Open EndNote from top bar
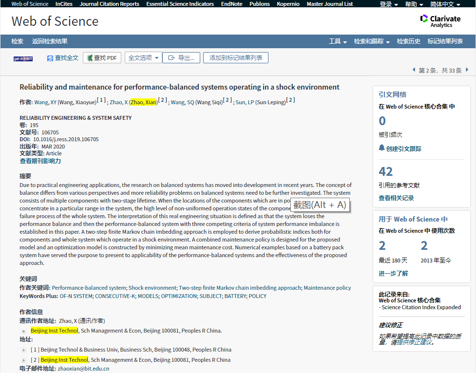 (x=231, y=4)
